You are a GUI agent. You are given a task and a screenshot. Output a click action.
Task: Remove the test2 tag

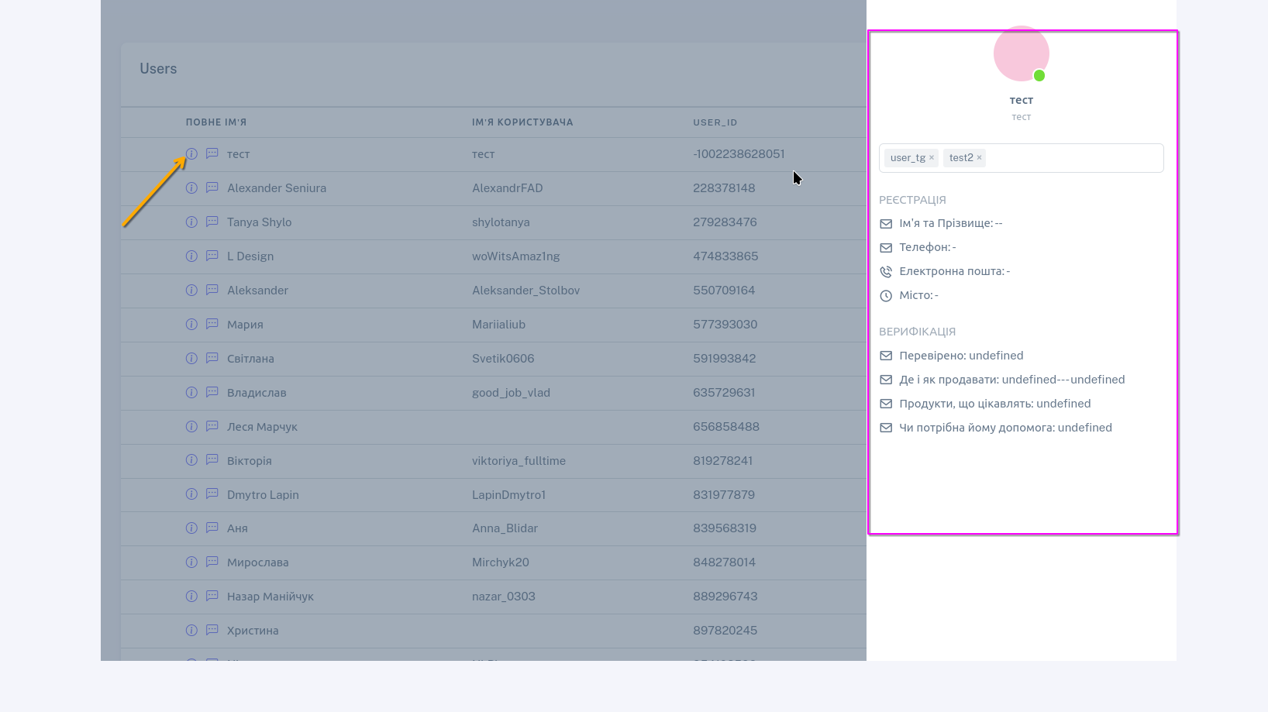point(979,157)
